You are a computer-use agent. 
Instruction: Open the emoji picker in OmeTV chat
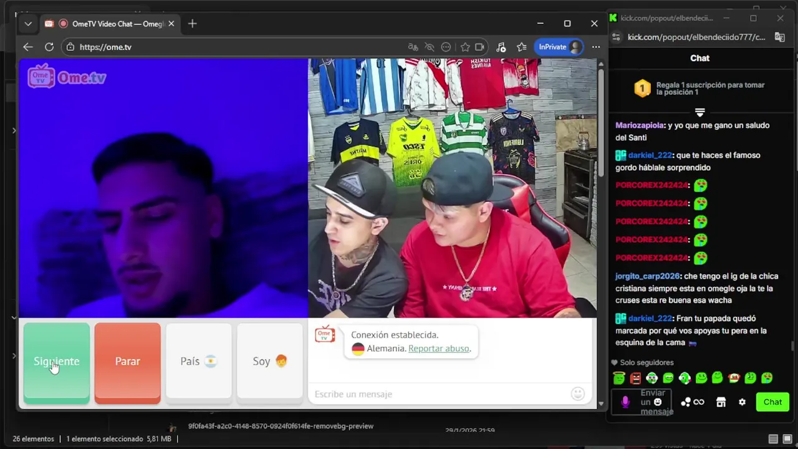pos(578,393)
